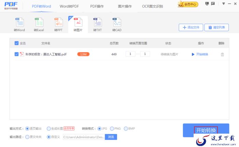
Task: Minimize the PDF converter window
Action: pos(229,4)
